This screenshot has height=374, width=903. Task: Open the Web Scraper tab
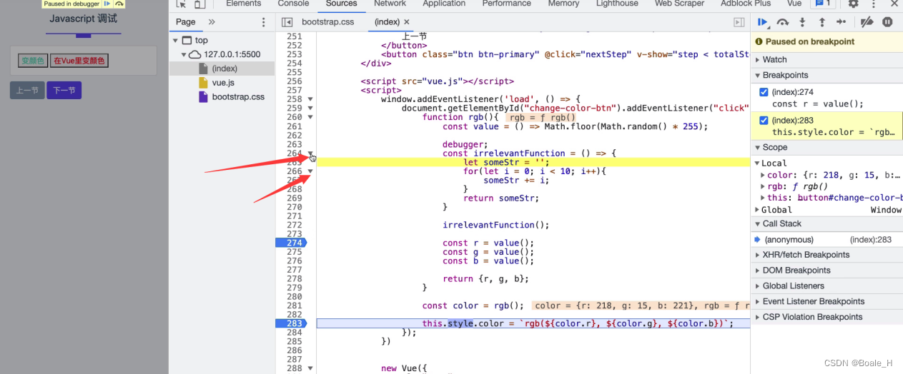point(680,4)
